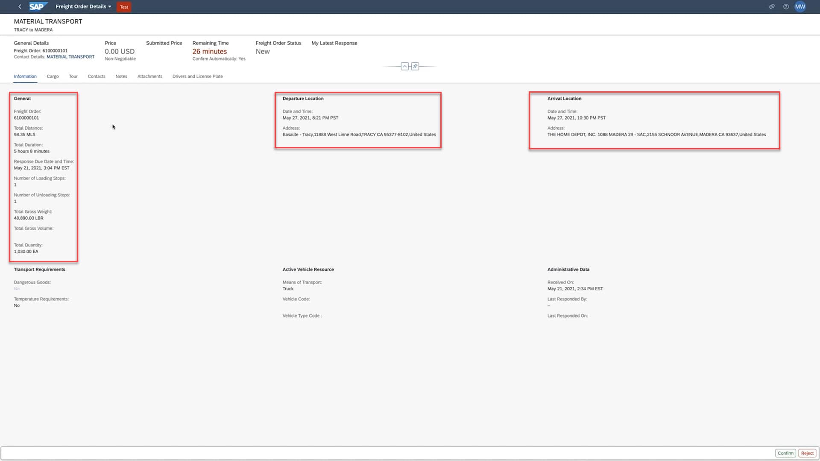Pin the header with pushpin icon

click(x=415, y=66)
